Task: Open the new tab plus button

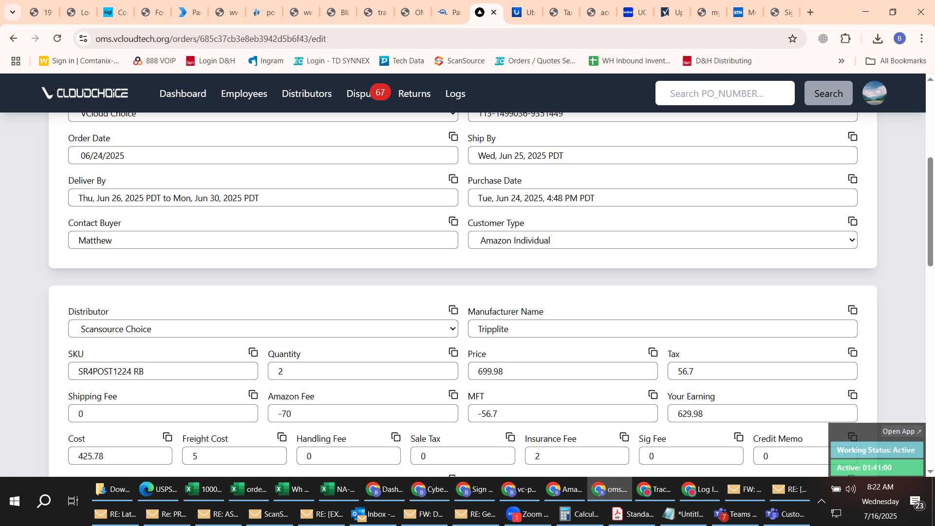Action: 810,12
